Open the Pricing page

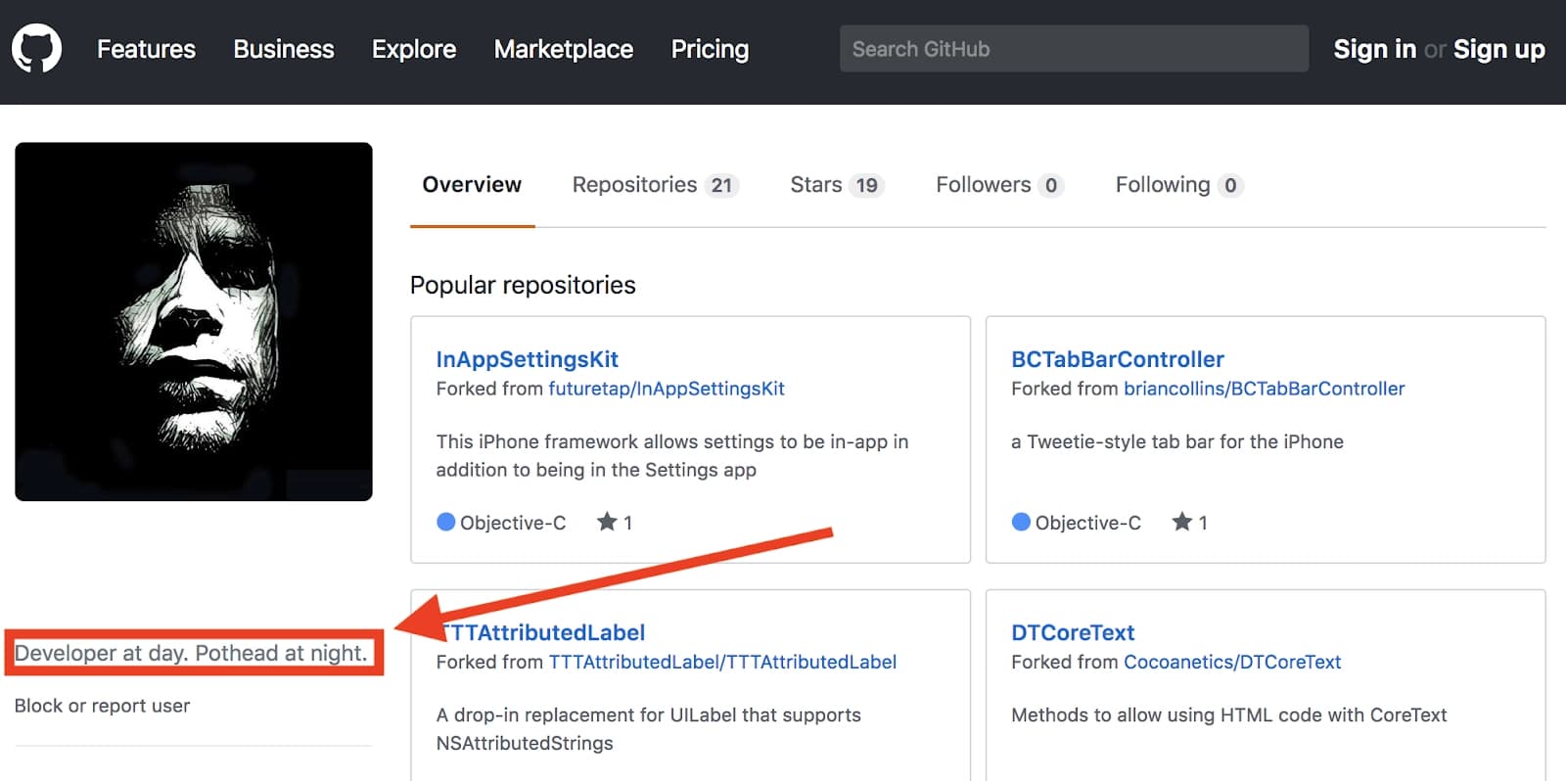click(x=710, y=49)
